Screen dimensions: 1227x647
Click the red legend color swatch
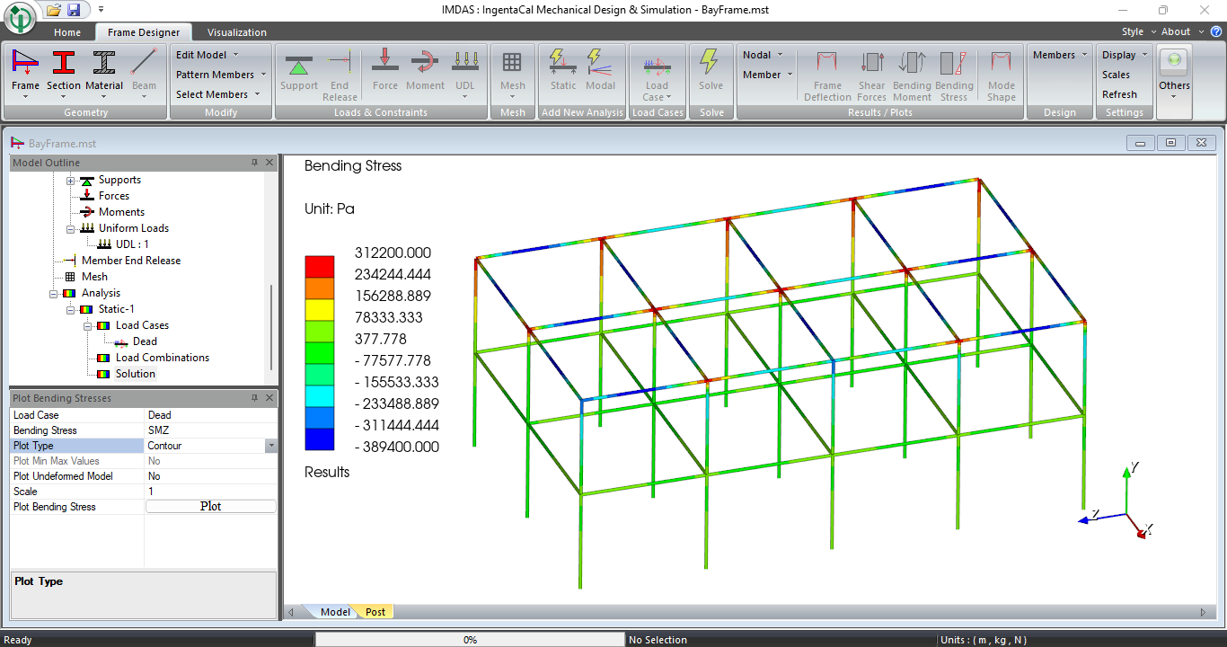point(319,266)
